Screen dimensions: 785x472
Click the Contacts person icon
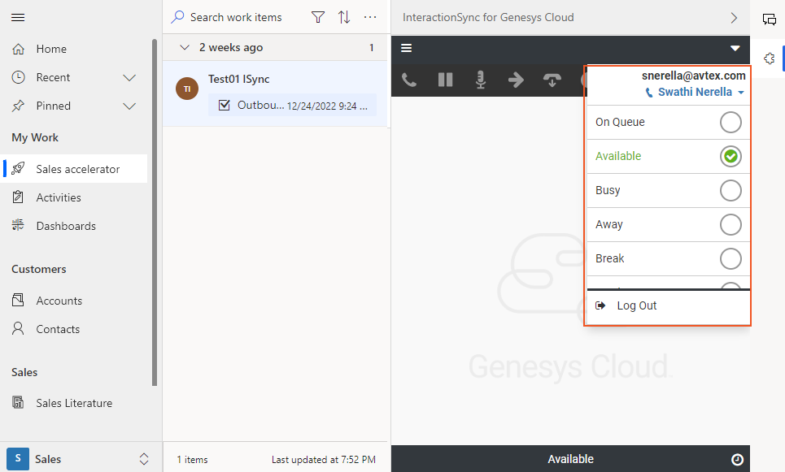(18, 328)
